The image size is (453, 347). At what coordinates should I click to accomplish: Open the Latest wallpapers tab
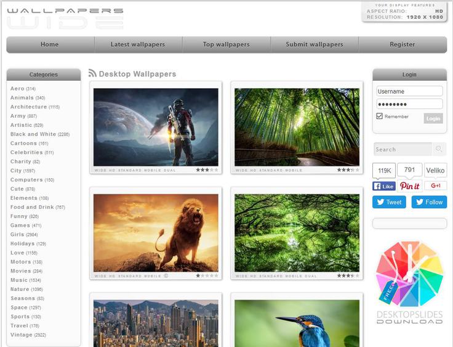coord(138,44)
